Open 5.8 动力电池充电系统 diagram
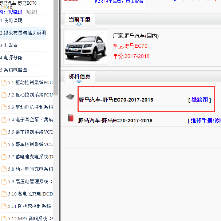 (x=31, y=169)
